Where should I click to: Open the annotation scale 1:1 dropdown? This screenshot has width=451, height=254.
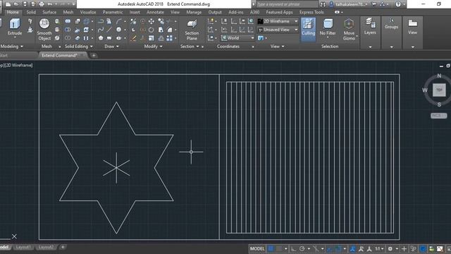pos(379,249)
